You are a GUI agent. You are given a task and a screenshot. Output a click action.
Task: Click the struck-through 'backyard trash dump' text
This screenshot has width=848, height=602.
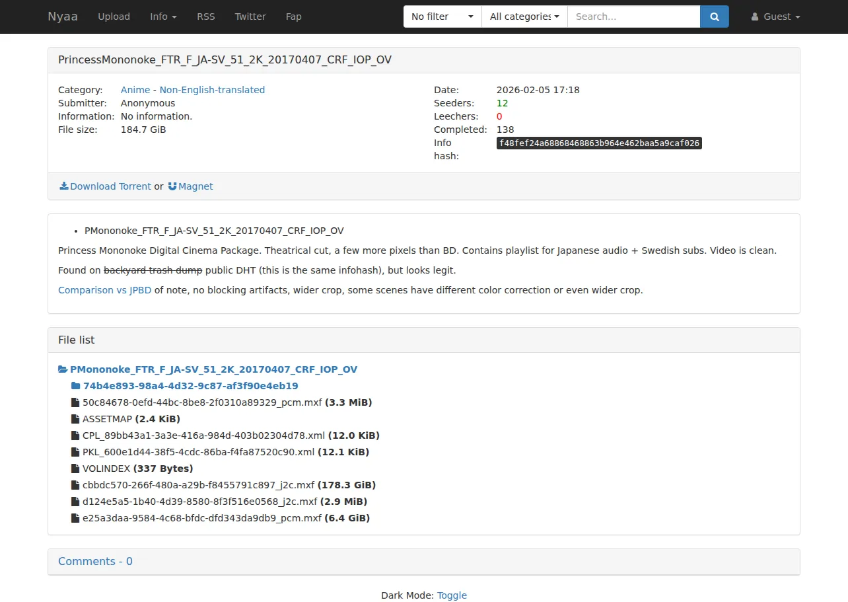click(x=153, y=270)
